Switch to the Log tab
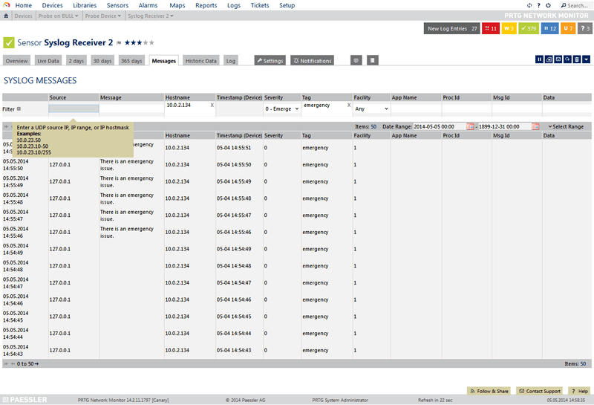The height and width of the screenshot is (405, 594). [231, 61]
